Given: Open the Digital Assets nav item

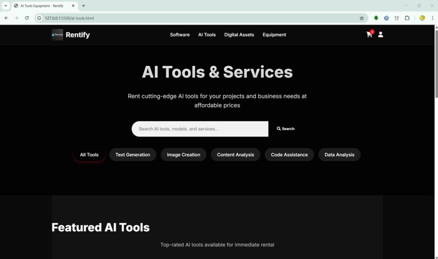Looking at the screenshot, I should coord(239,35).
